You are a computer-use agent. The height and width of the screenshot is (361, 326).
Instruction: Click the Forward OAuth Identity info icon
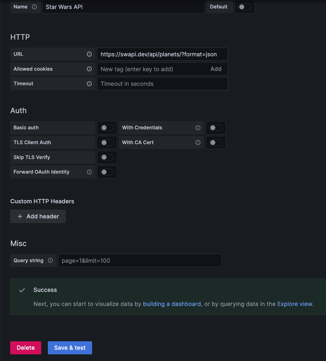[89, 172]
